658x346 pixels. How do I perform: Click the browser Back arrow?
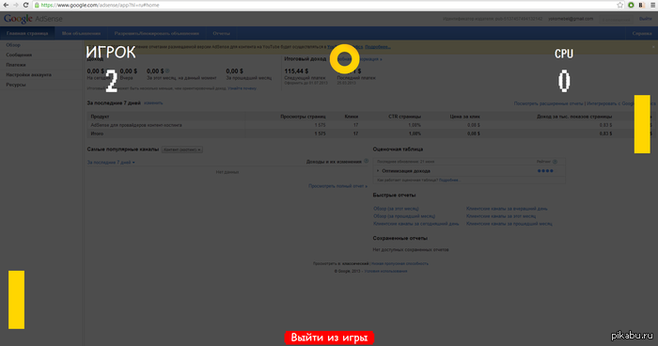tap(6, 5)
